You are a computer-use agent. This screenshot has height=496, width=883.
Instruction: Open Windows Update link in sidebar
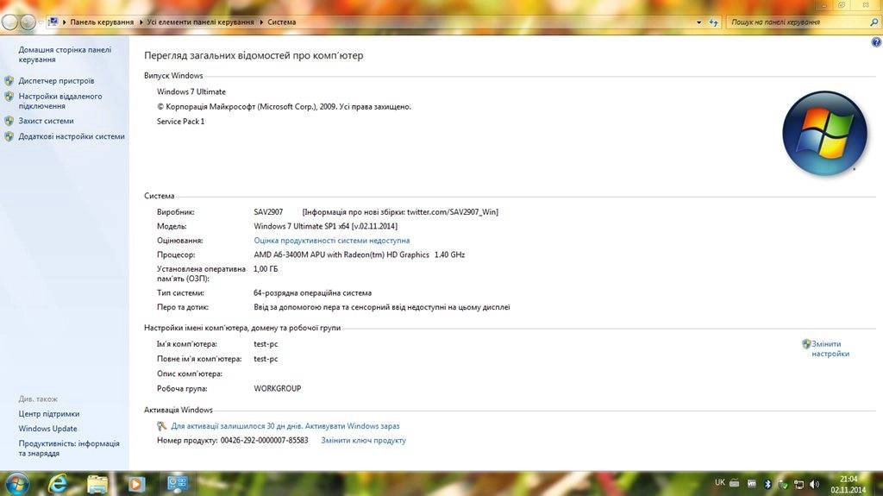48,429
